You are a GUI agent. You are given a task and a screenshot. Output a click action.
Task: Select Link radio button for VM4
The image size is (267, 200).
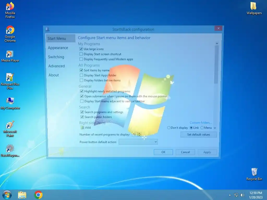(x=191, y=128)
